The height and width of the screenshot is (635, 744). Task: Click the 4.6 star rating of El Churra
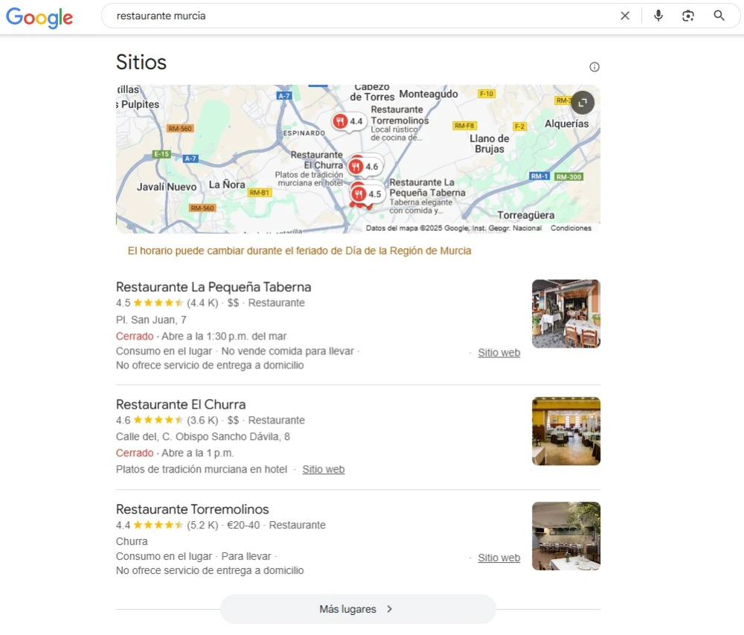click(x=150, y=420)
